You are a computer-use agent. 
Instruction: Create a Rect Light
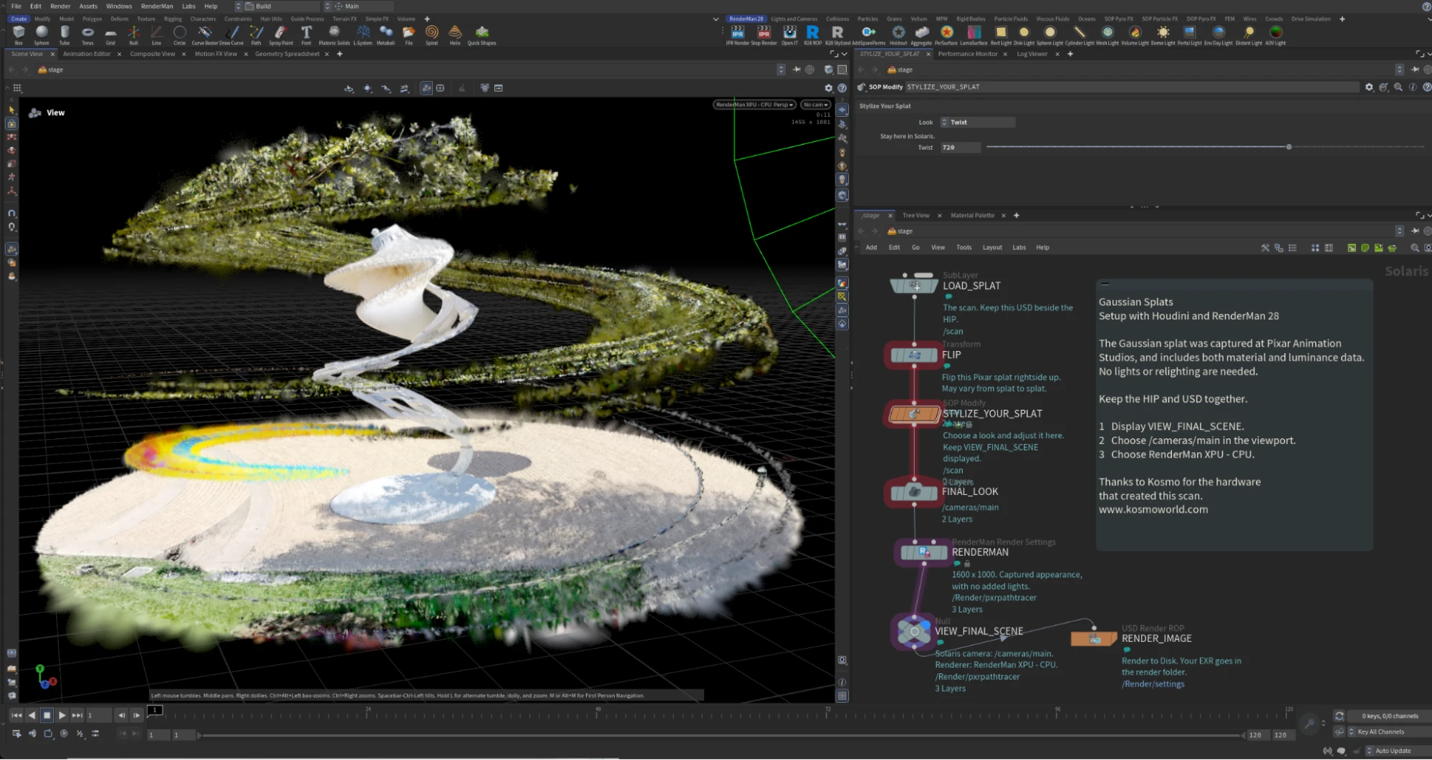tap(1001, 34)
